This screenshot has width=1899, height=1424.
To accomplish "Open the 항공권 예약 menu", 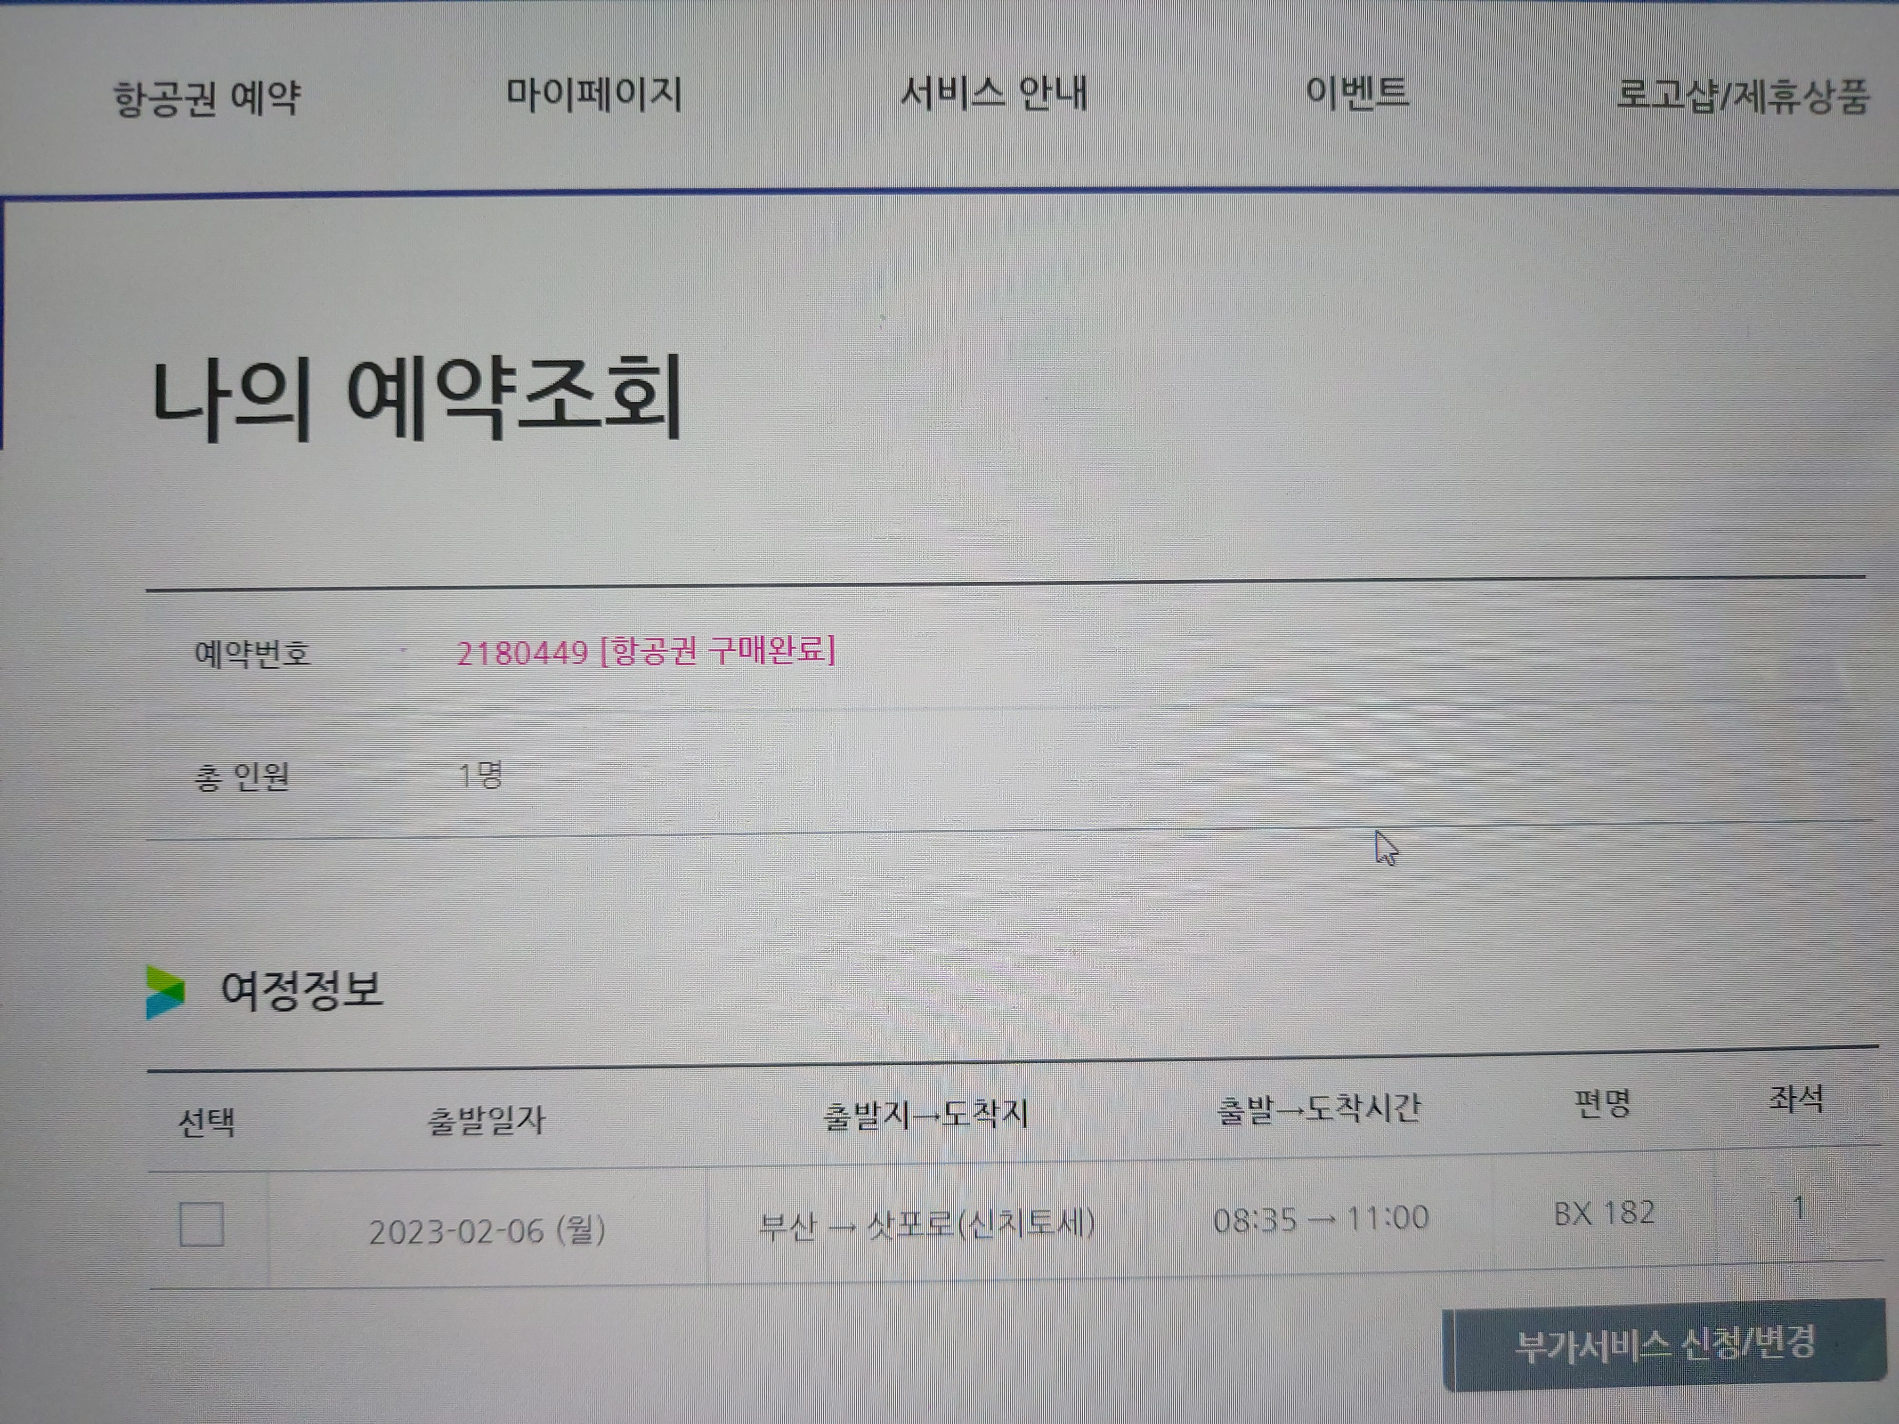I will (207, 97).
